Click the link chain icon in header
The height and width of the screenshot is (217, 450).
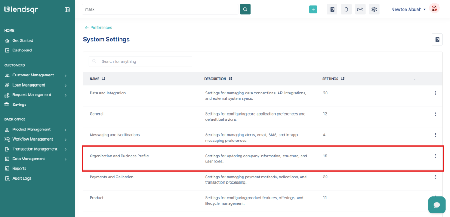point(360,9)
